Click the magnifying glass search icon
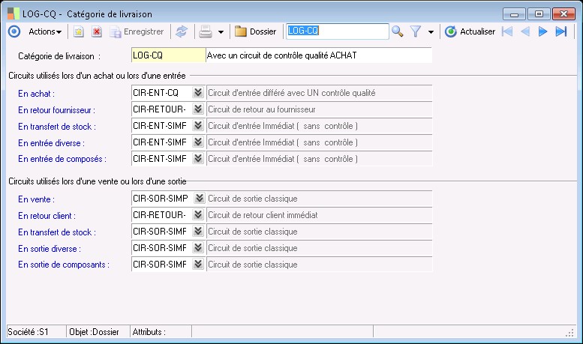This screenshot has width=583, height=344. click(398, 31)
